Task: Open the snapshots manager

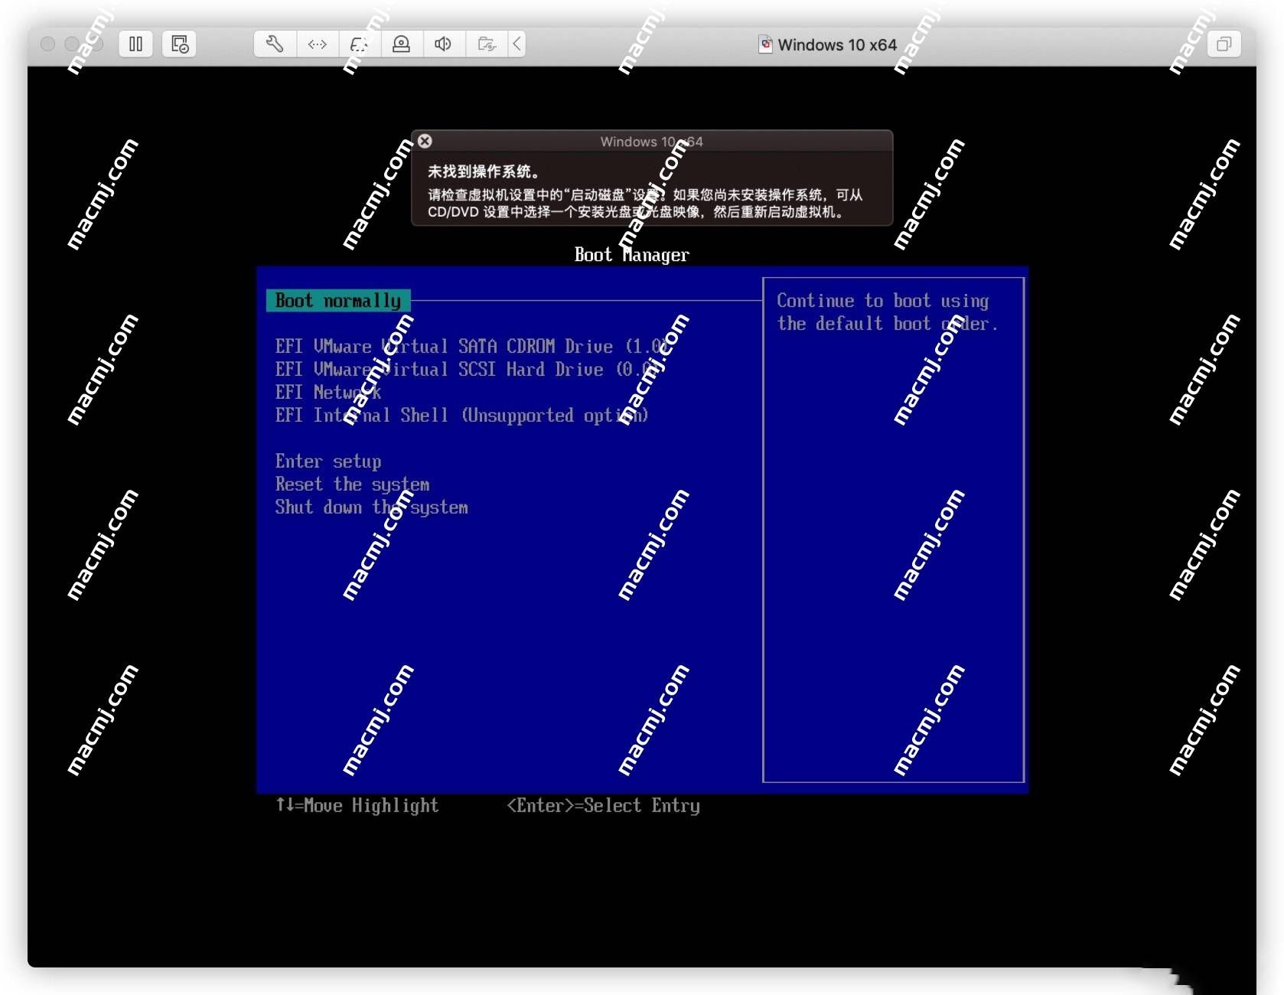Action: pos(180,44)
